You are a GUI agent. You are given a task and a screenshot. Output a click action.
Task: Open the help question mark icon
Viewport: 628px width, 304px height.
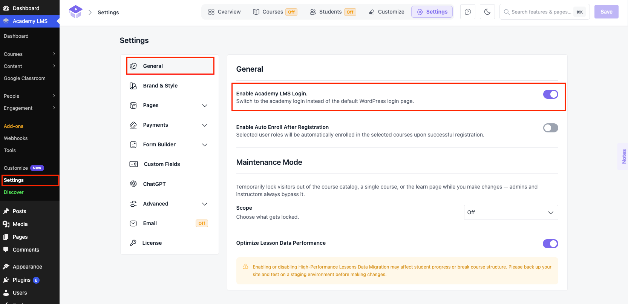click(468, 12)
